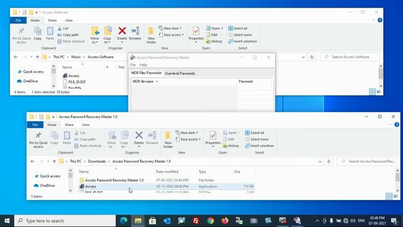Switch to View tab in Recovery Master 1.0 window
This screenshot has width=403, height=227.
click(86, 125)
